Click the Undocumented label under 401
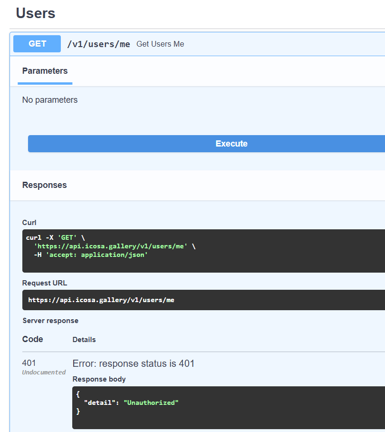This screenshot has width=385, height=432. [x=44, y=373]
